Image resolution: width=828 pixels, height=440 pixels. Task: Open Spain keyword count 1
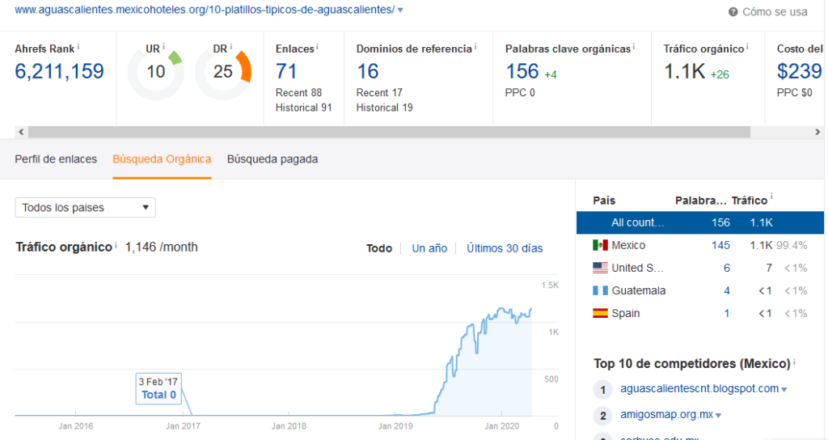[x=727, y=313]
